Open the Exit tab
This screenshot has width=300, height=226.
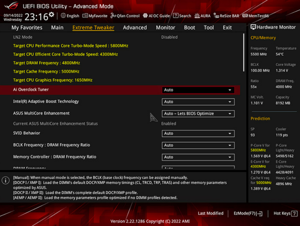[x=227, y=28]
